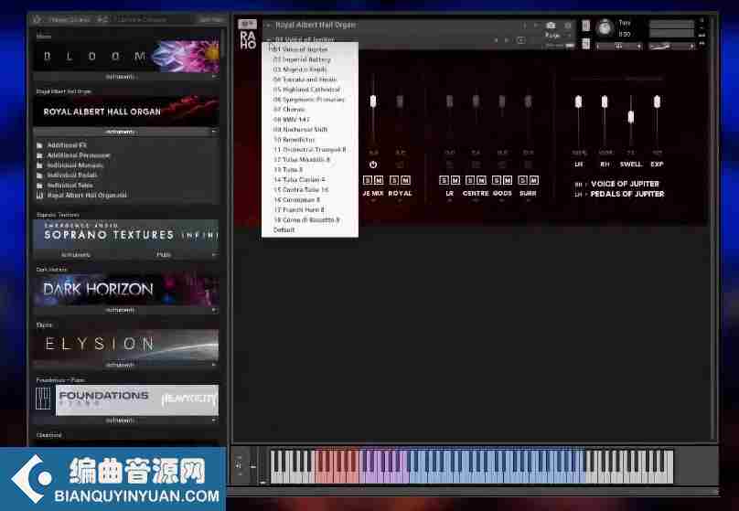Click the save snapshot icon
The width and height of the screenshot is (739, 511).
click(520, 40)
